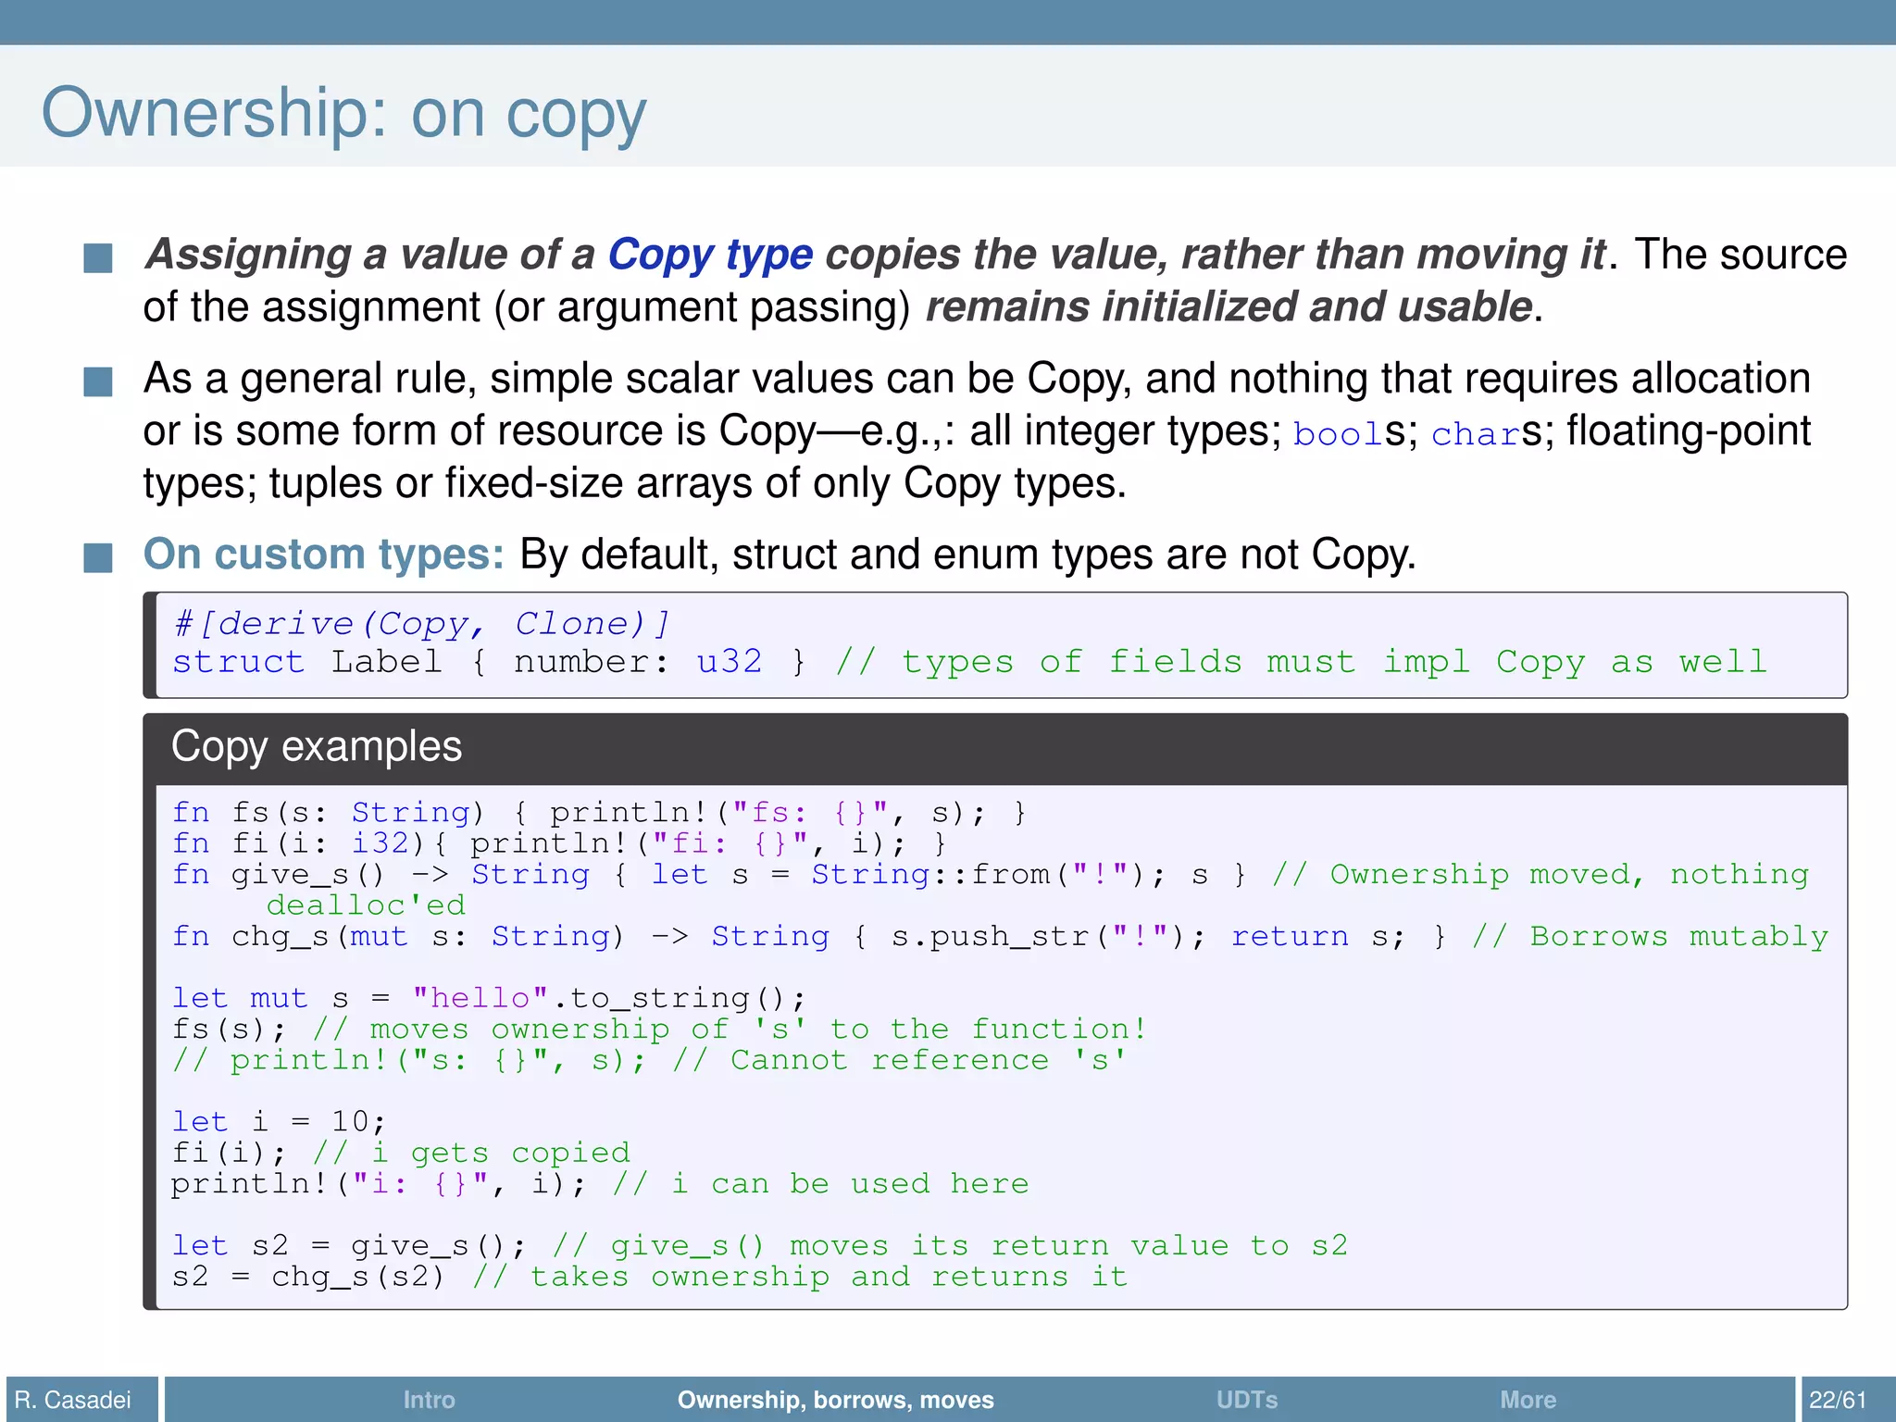
Task: Click the first square bullet icon
Action: tap(98, 258)
